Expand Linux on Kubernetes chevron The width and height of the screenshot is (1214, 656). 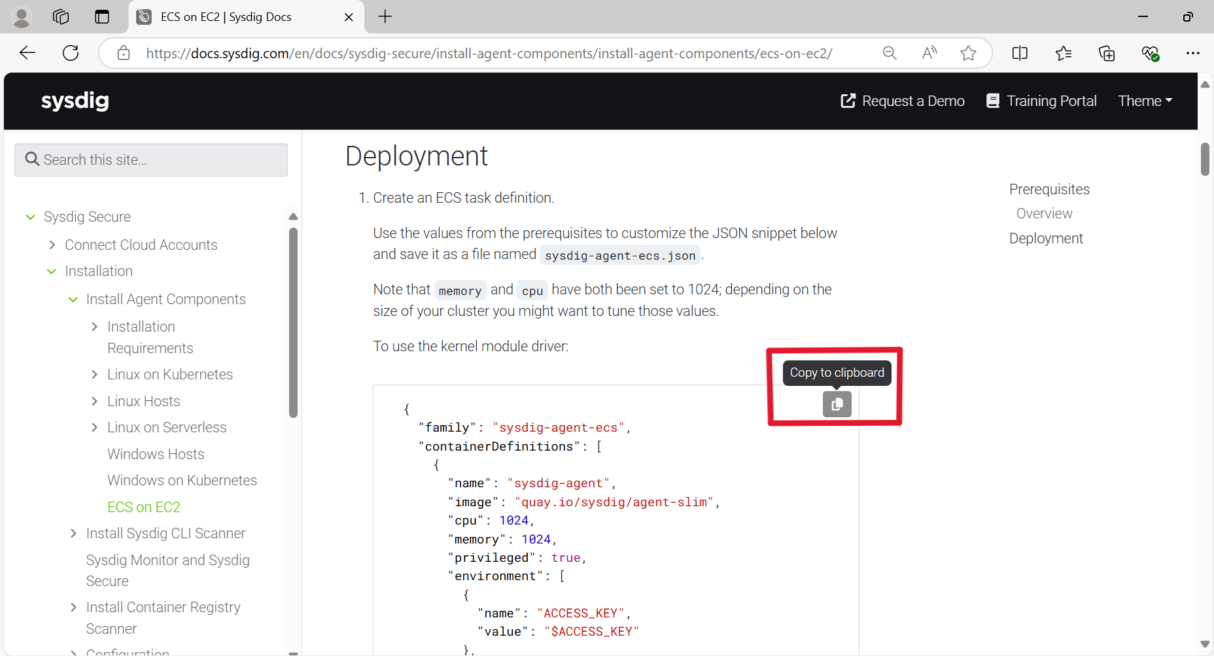point(94,374)
